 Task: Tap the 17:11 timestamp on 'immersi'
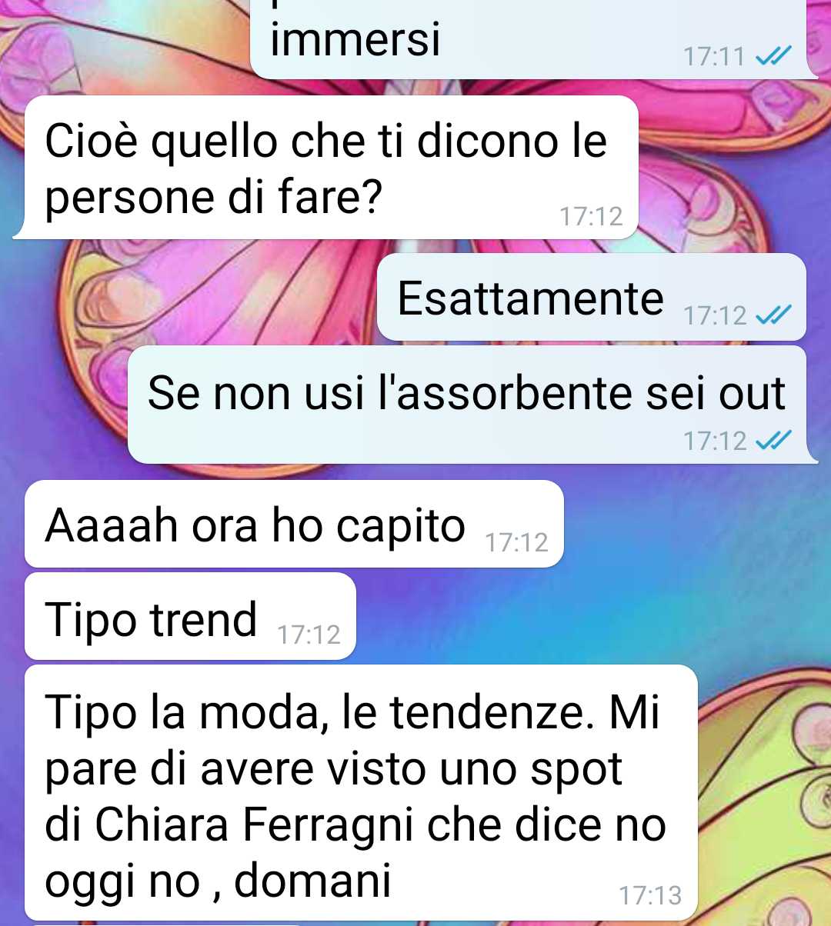(x=713, y=56)
